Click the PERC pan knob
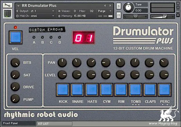Screen dimensions: 181x127 [164, 63]
